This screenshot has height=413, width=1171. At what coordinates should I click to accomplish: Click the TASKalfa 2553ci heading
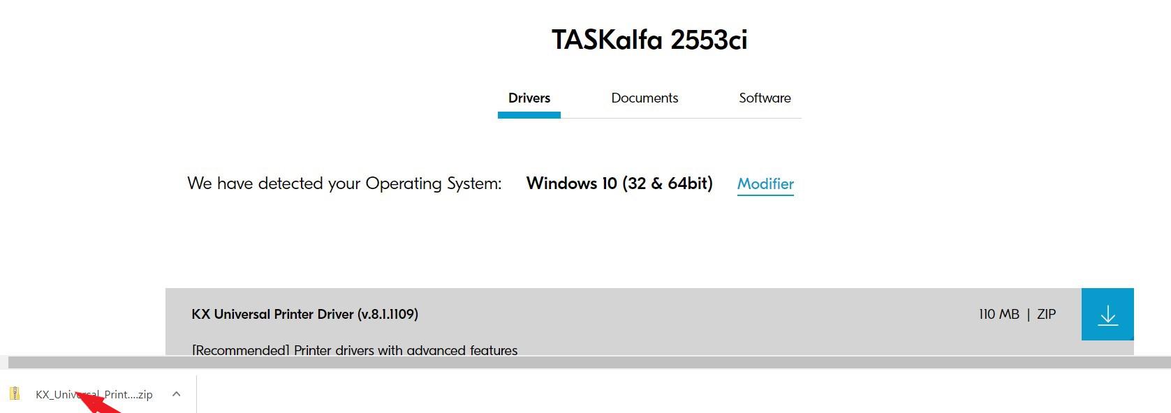point(649,40)
